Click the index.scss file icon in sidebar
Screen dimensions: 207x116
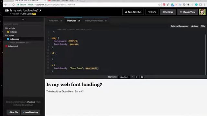click(x=8, y=39)
